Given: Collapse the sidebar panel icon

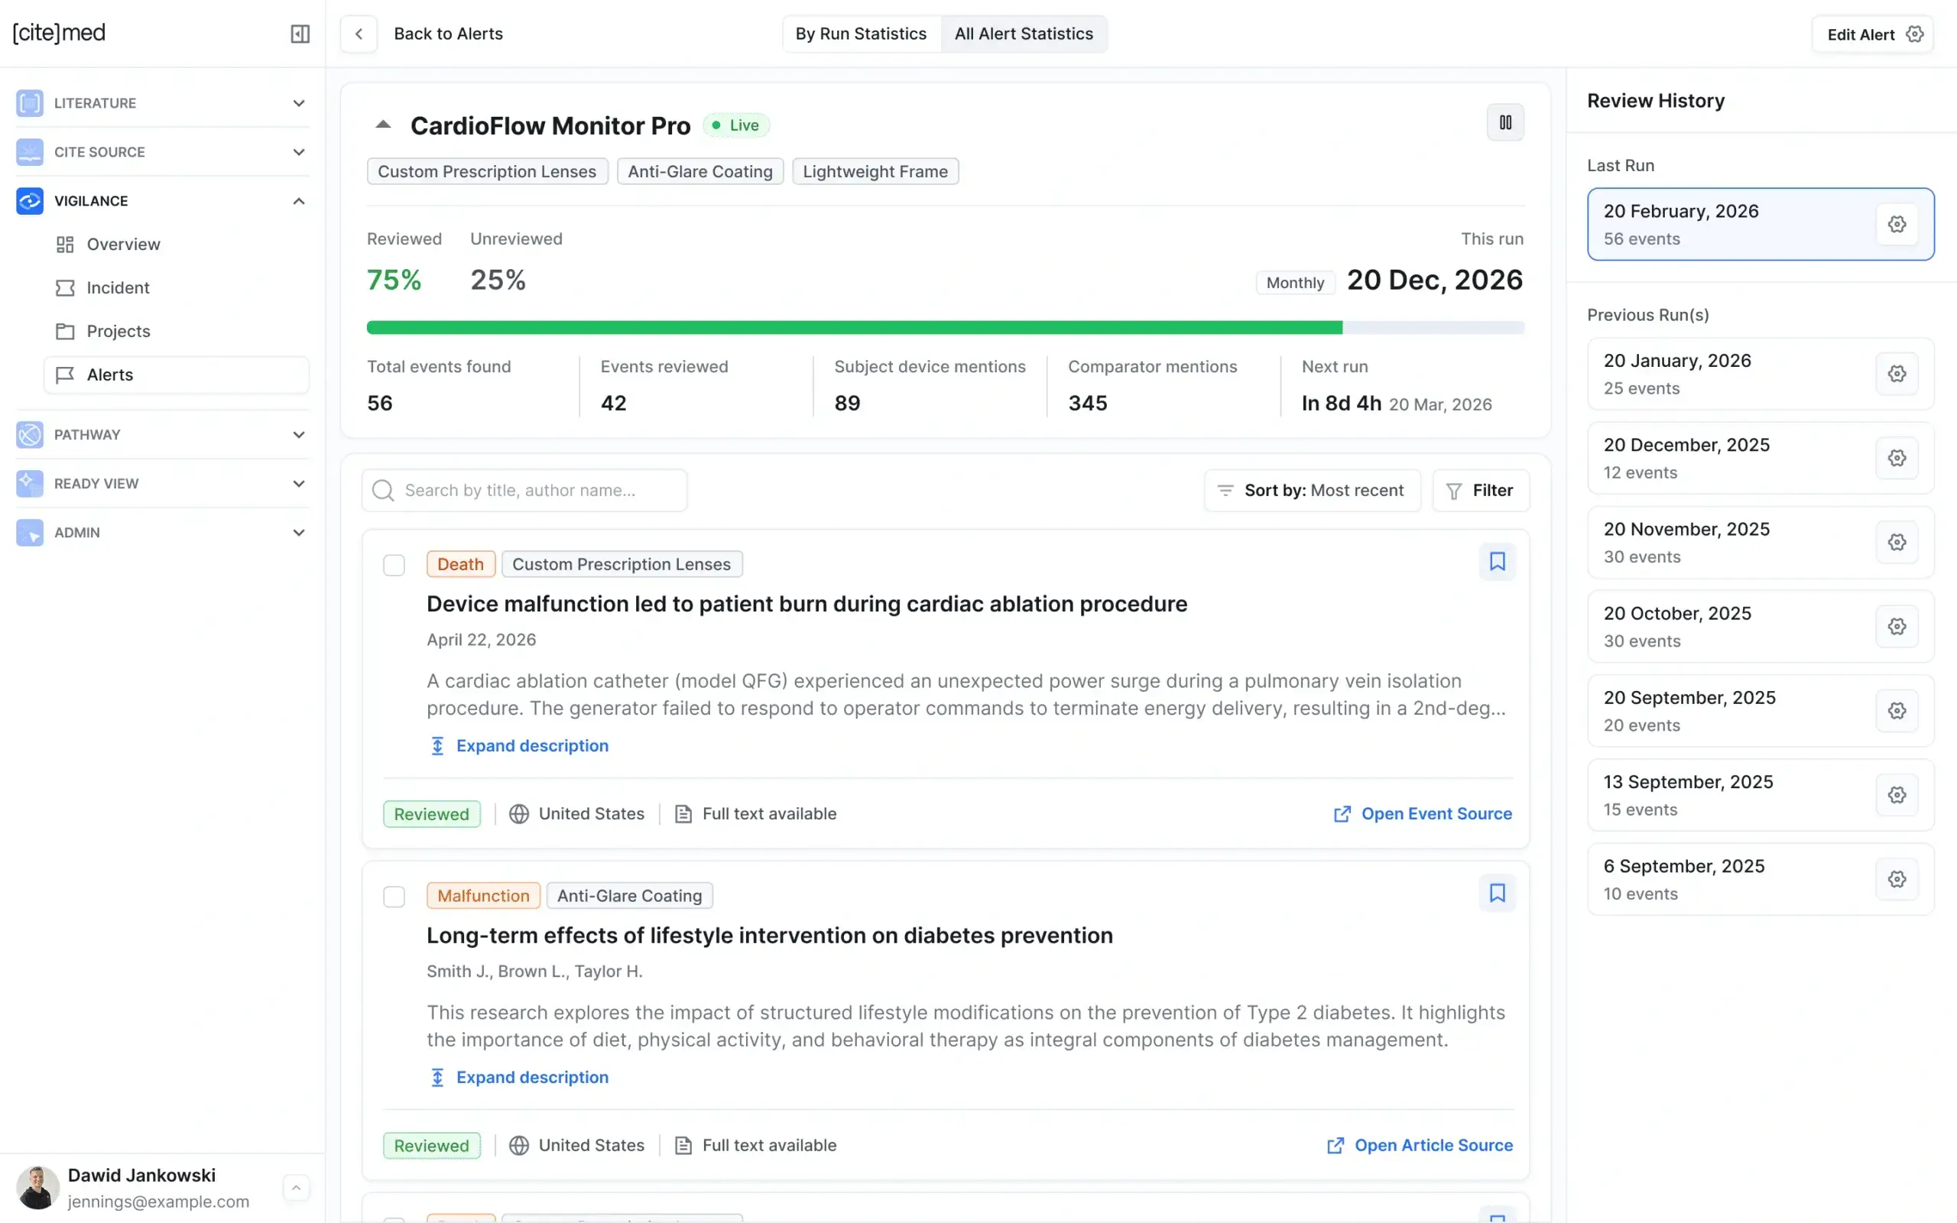Looking at the screenshot, I should coord(300,34).
